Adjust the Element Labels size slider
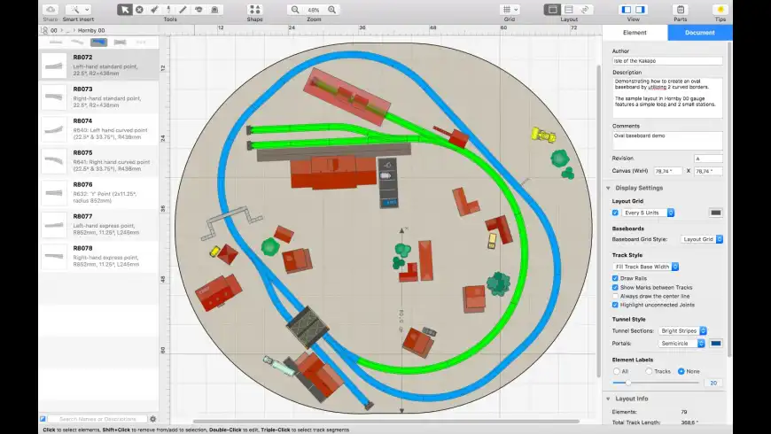 628,383
